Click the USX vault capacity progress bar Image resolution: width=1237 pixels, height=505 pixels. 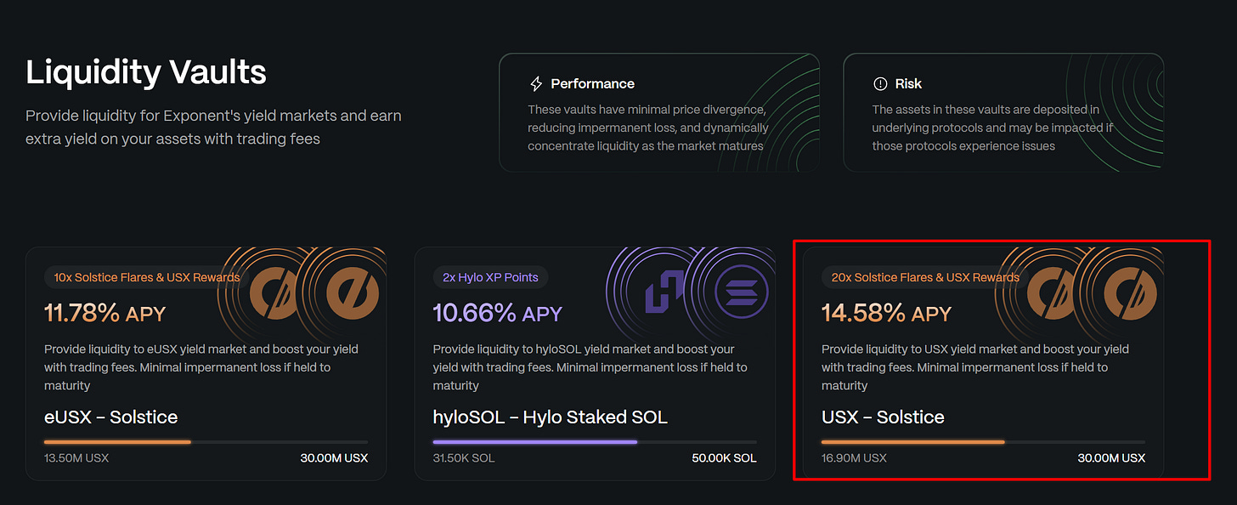pos(983,442)
